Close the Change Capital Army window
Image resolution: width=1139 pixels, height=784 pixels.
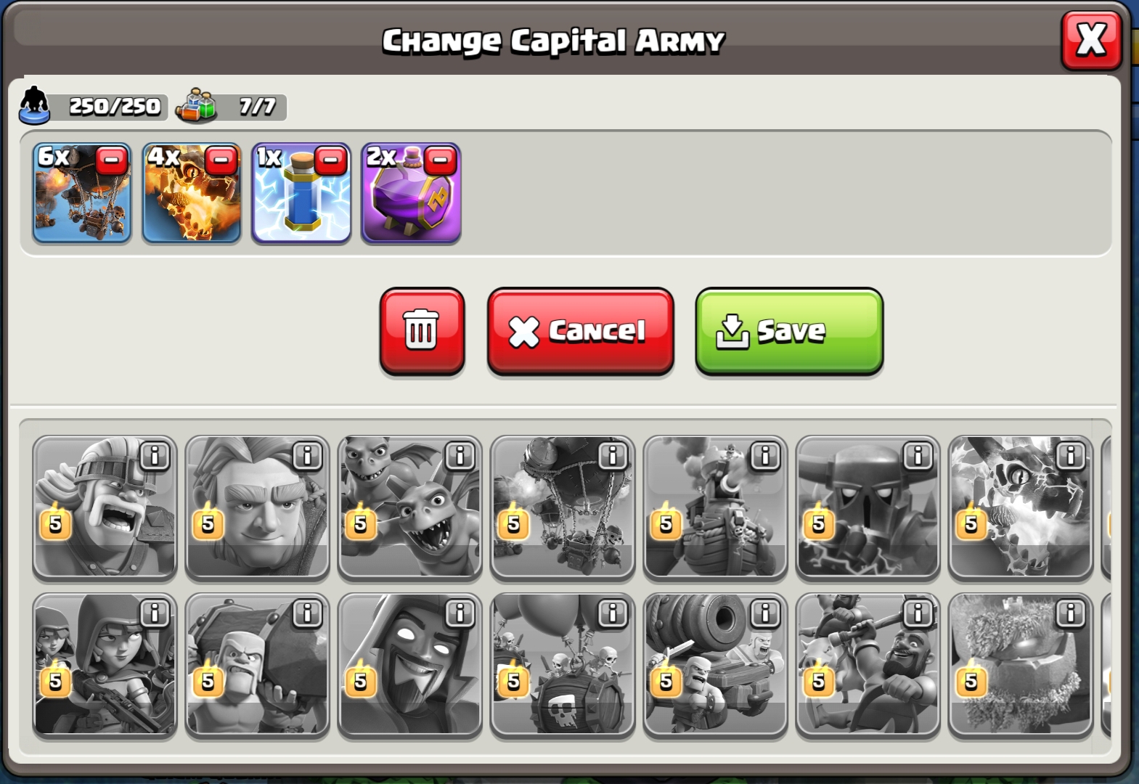1091,41
